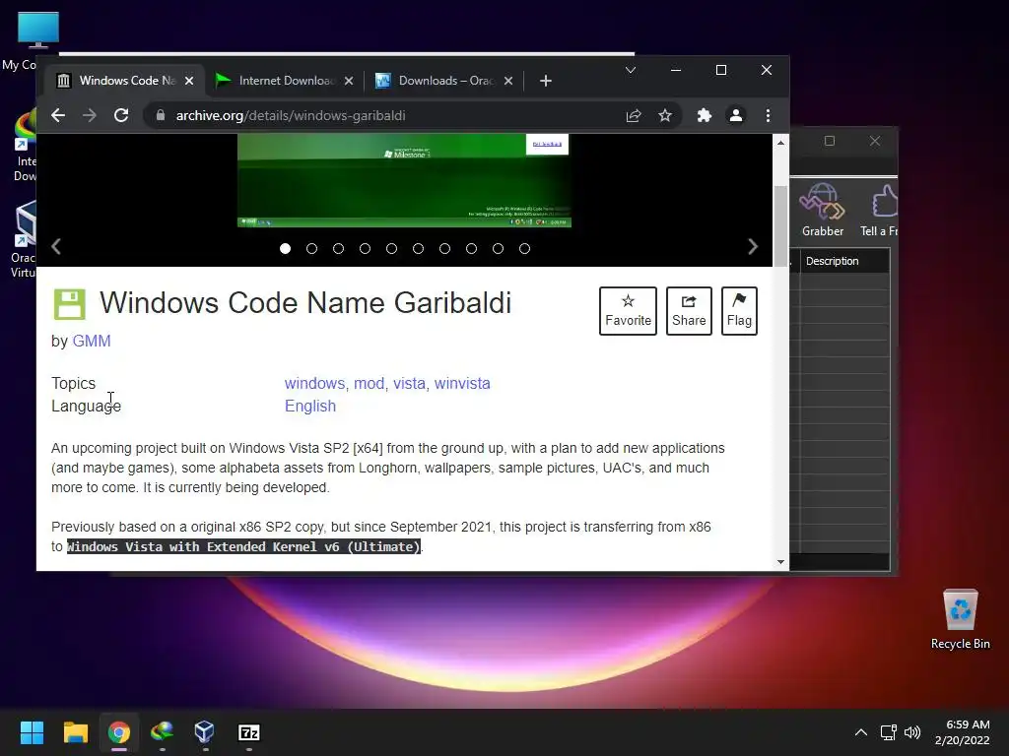
Task: Favorite this archive item
Action: click(628, 311)
